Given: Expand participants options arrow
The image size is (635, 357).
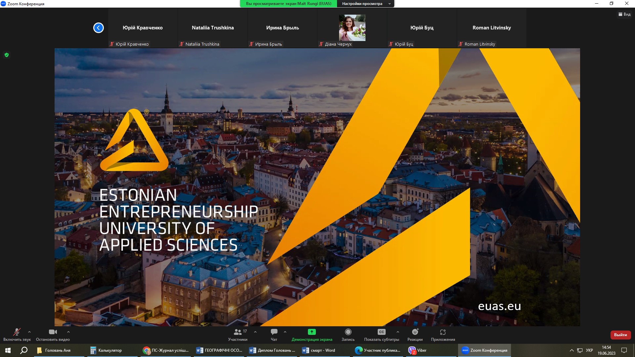Looking at the screenshot, I should click(255, 332).
